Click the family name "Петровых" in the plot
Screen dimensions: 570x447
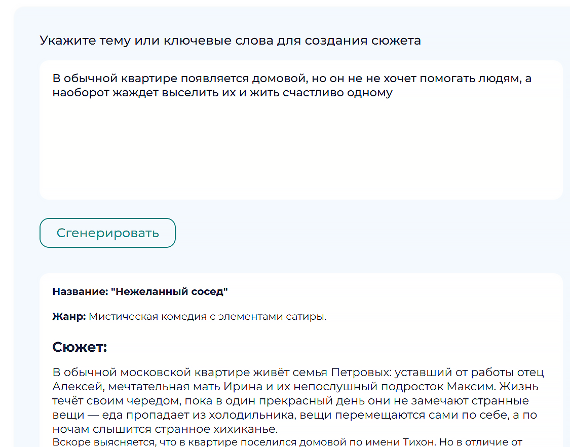tap(361, 372)
